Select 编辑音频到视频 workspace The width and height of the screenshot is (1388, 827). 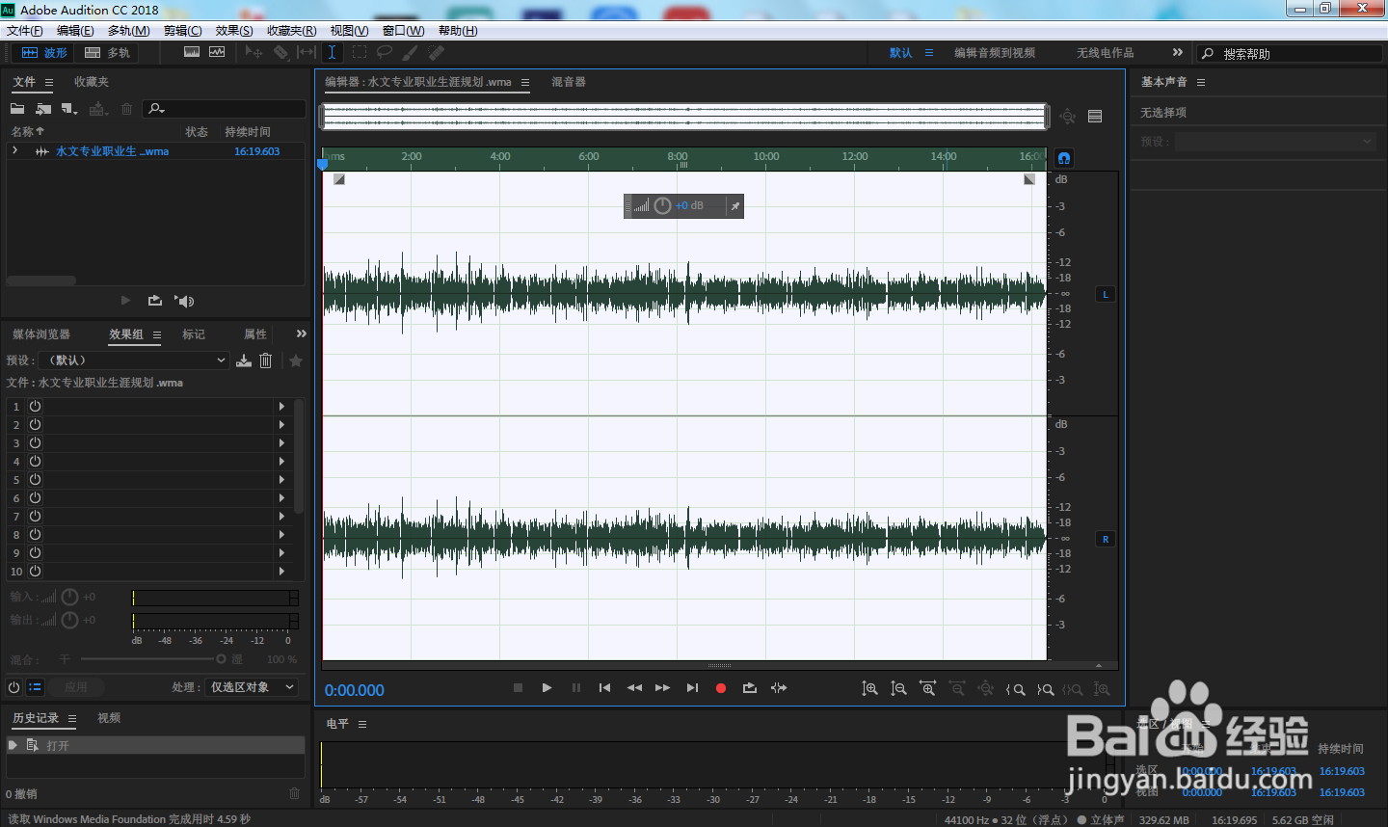[x=995, y=53]
